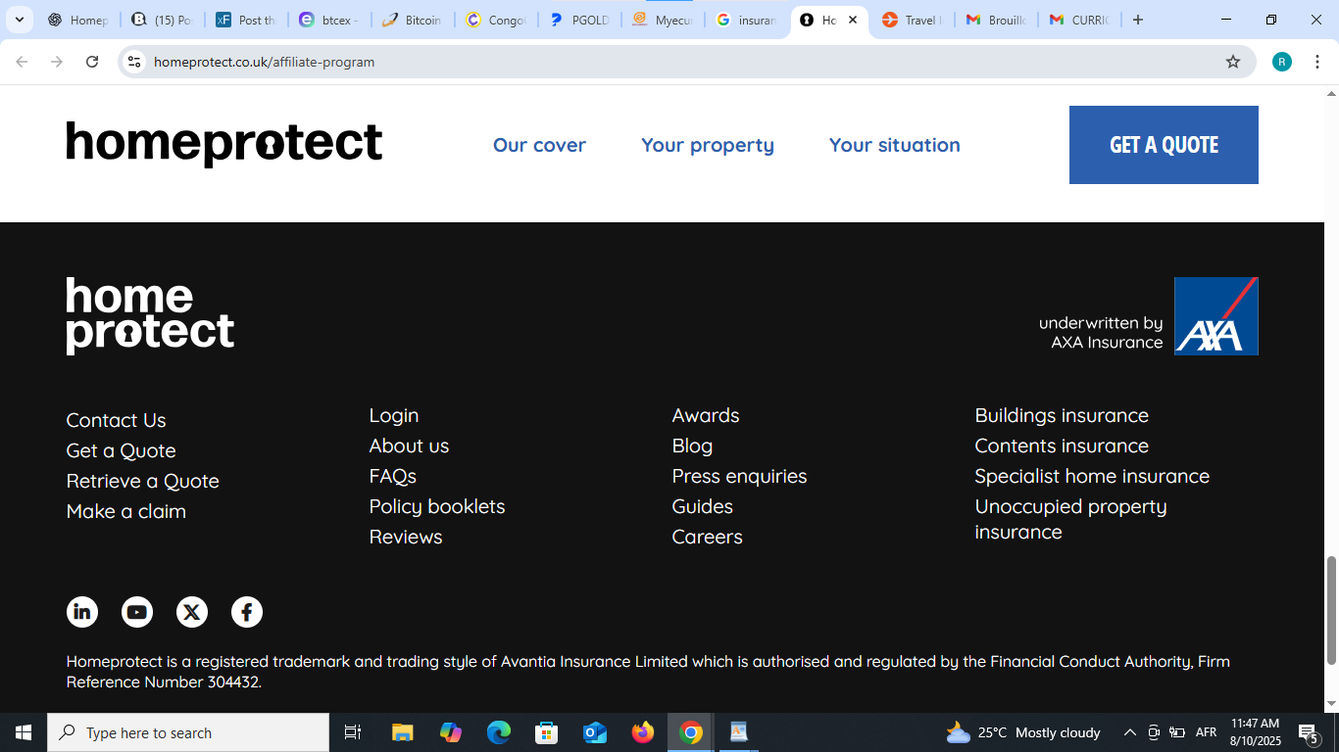Switch to the Bitcoin tab
This screenshot has width=1339, height=752.
click(412, 20)
